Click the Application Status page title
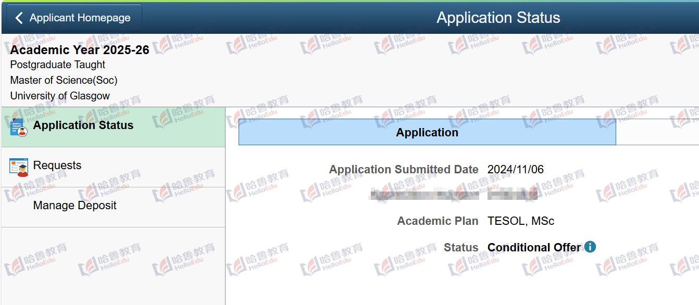Screen dimensions: 699x305 pyautogui.click(x=498, y=18)
